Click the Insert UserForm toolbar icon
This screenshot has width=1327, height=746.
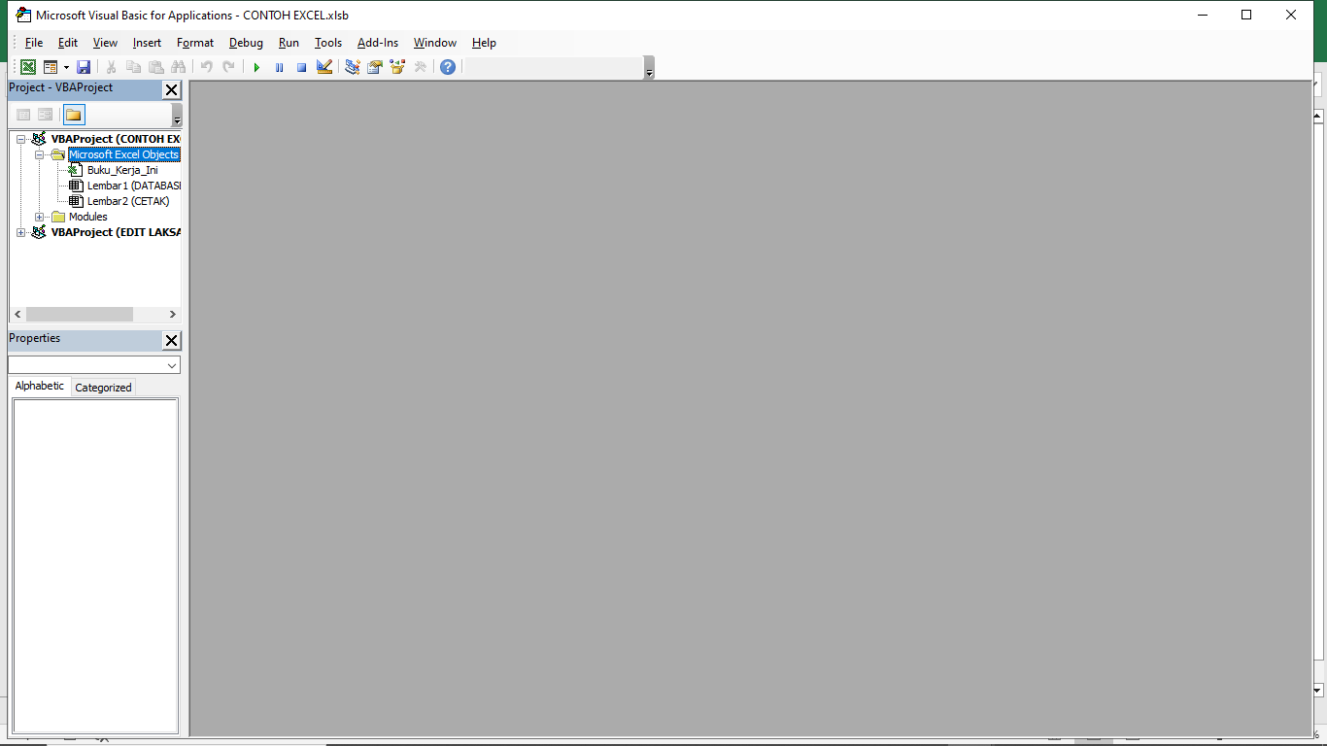click(50, 67)
